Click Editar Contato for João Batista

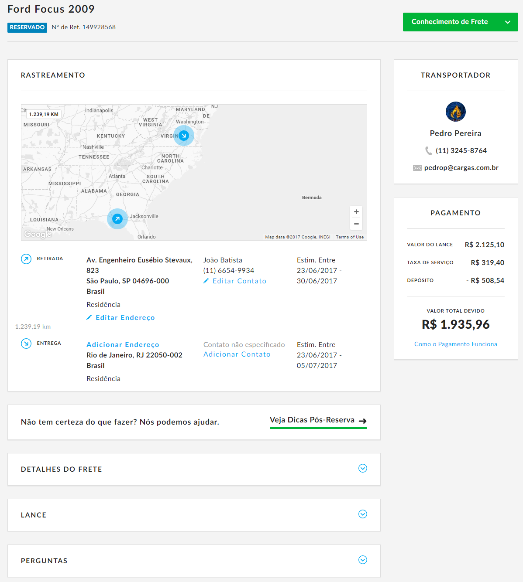pos(239,281)
